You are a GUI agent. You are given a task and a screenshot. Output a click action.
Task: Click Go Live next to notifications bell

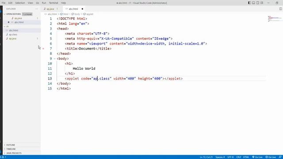(271, 157)
